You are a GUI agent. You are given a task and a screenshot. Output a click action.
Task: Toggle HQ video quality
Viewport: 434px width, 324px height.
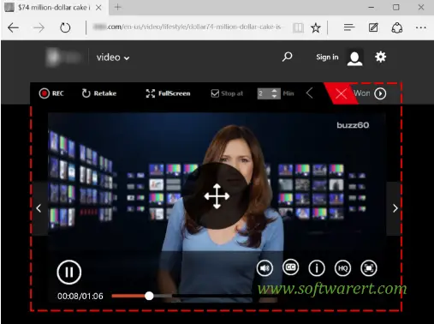(342, 268)
